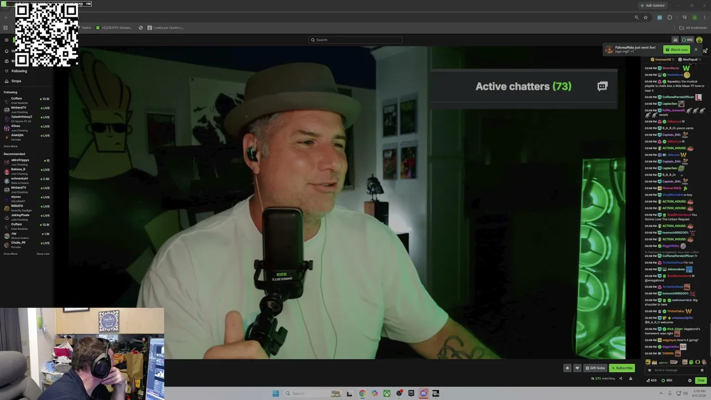The width and height of the screenshot is (711, 400).
Task: Open the Kick wallet balance showing 950
Action: [688, 40]
